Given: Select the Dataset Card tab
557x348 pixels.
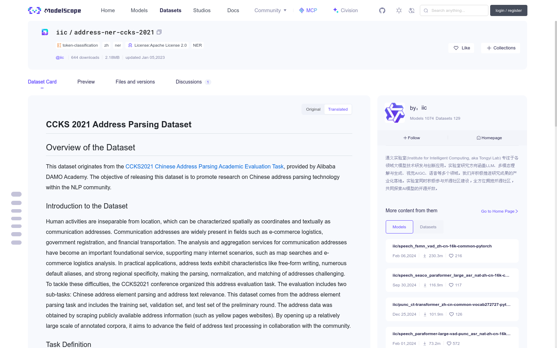Looking at the screenshot, I should [x=42, y=82].
